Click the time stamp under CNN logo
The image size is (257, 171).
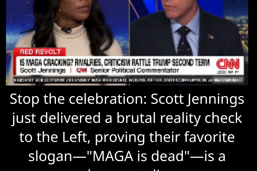pyautogui.click(x=228, y=72)
